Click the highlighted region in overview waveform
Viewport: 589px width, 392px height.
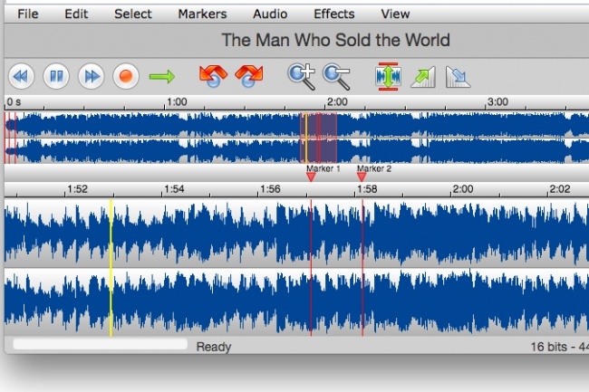click(x=318, y=138)
